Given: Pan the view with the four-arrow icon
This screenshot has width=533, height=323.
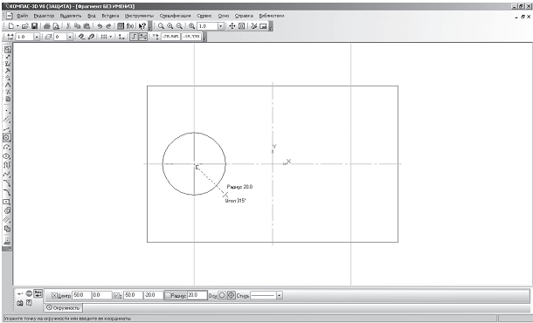Looking at the screenshot, I should pos(232,26).
